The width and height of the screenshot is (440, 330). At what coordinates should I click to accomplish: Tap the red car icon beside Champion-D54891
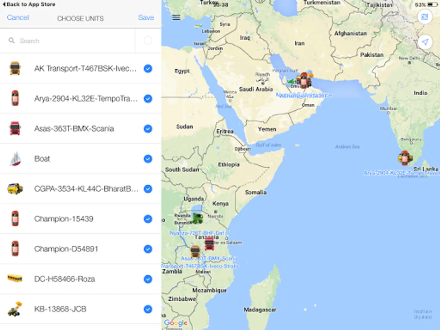click(15, 249)
